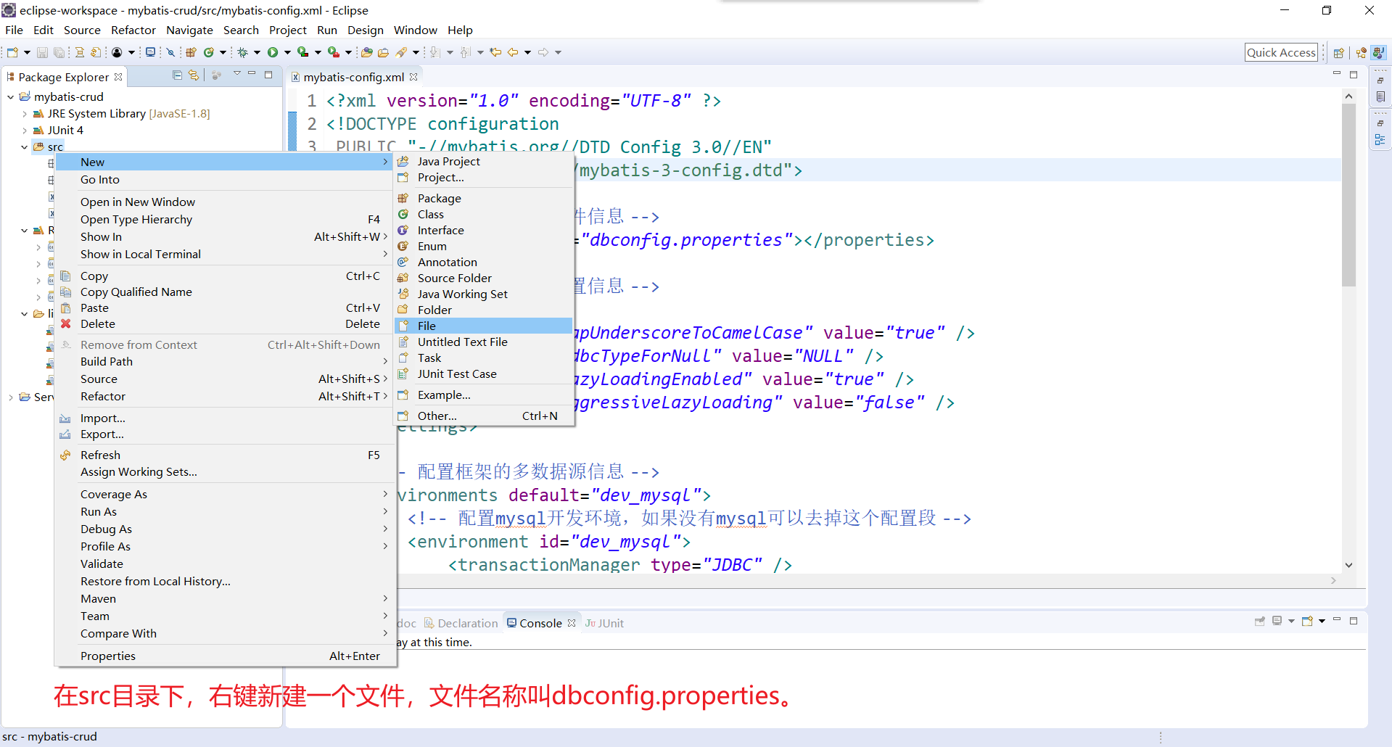
Task: Click the editor vertical scrollbar thumb
Action: pos(1348,194)
